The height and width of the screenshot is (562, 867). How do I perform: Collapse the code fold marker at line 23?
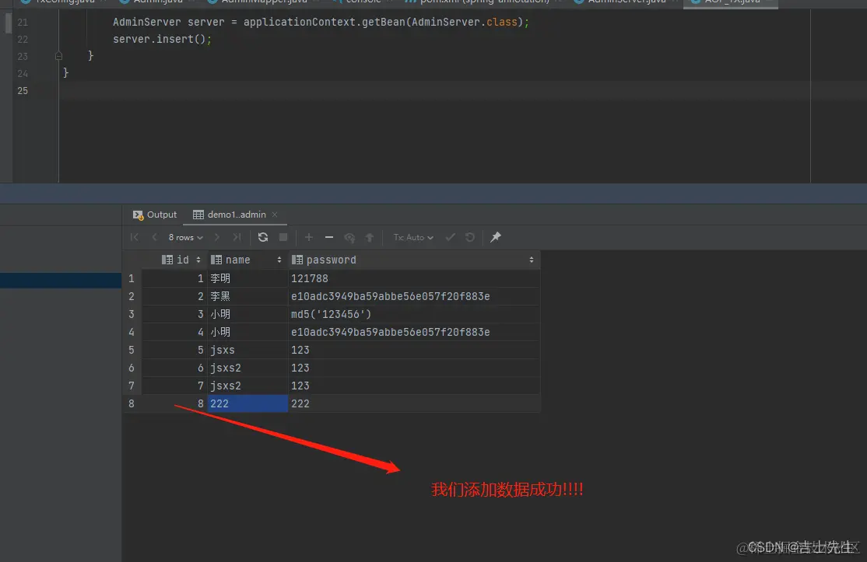58,56
